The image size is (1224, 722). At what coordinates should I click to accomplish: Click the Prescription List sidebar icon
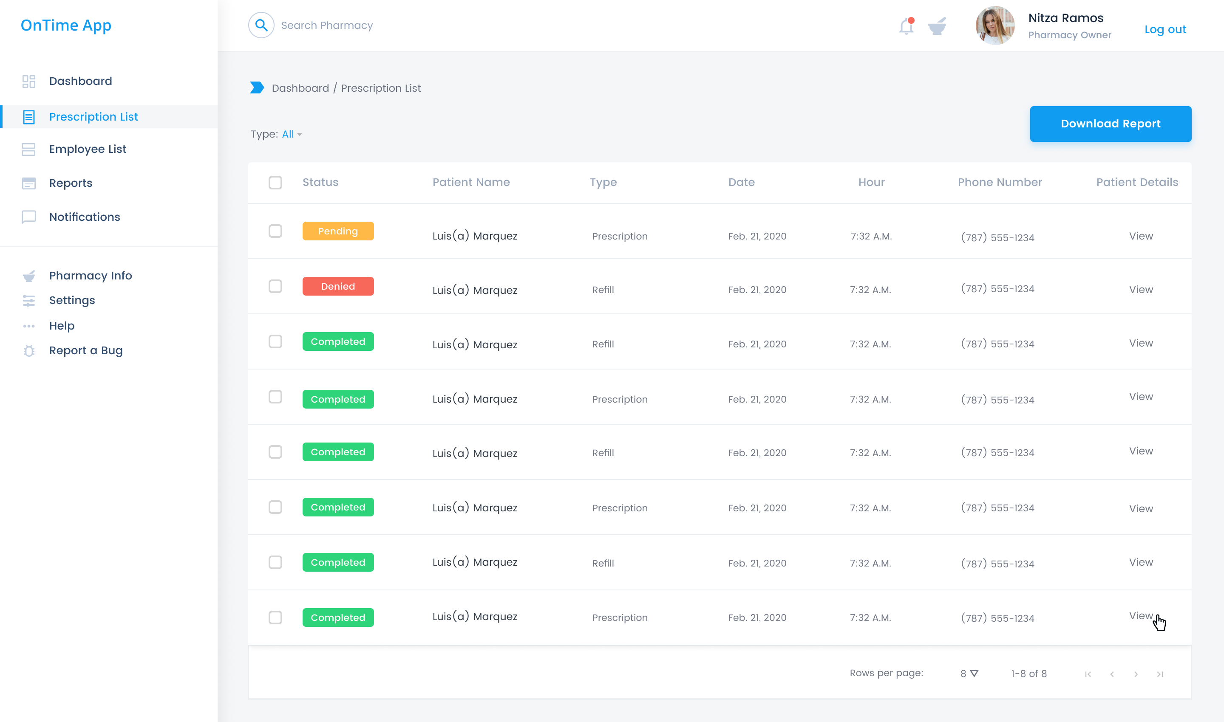point(29,116)
